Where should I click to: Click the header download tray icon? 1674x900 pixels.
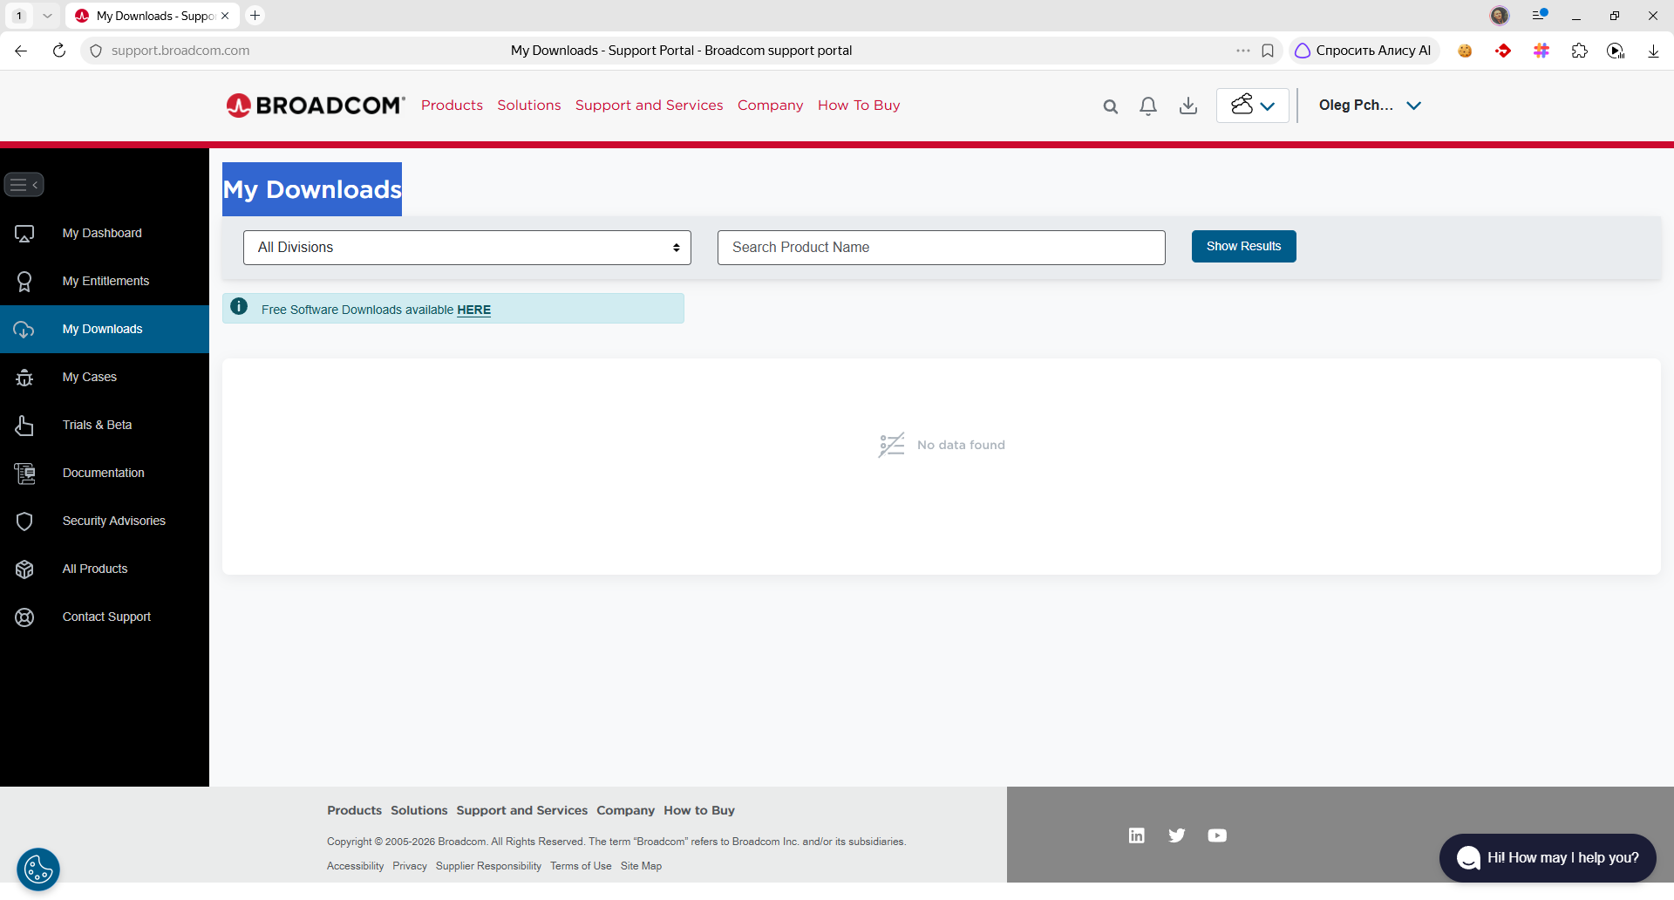(x=1187, y=106)
